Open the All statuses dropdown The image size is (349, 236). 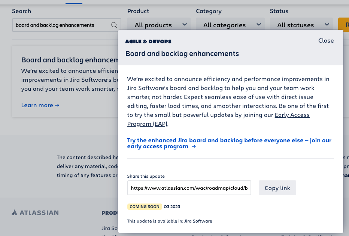click(301, 25)
